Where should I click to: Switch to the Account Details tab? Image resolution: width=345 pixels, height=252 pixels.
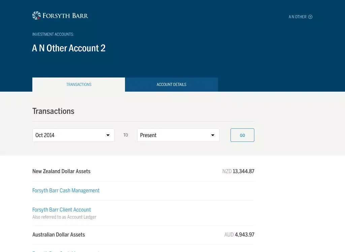tap(171, 85)
